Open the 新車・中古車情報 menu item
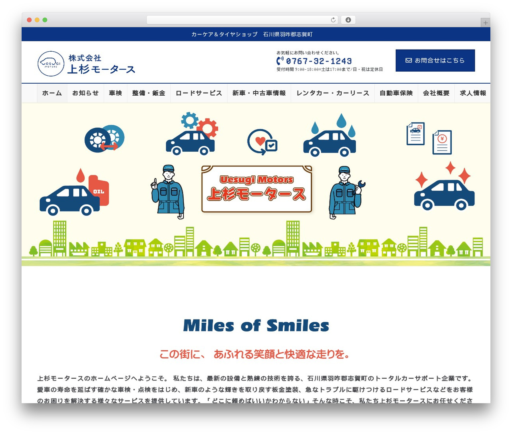 tap(259, 93)
